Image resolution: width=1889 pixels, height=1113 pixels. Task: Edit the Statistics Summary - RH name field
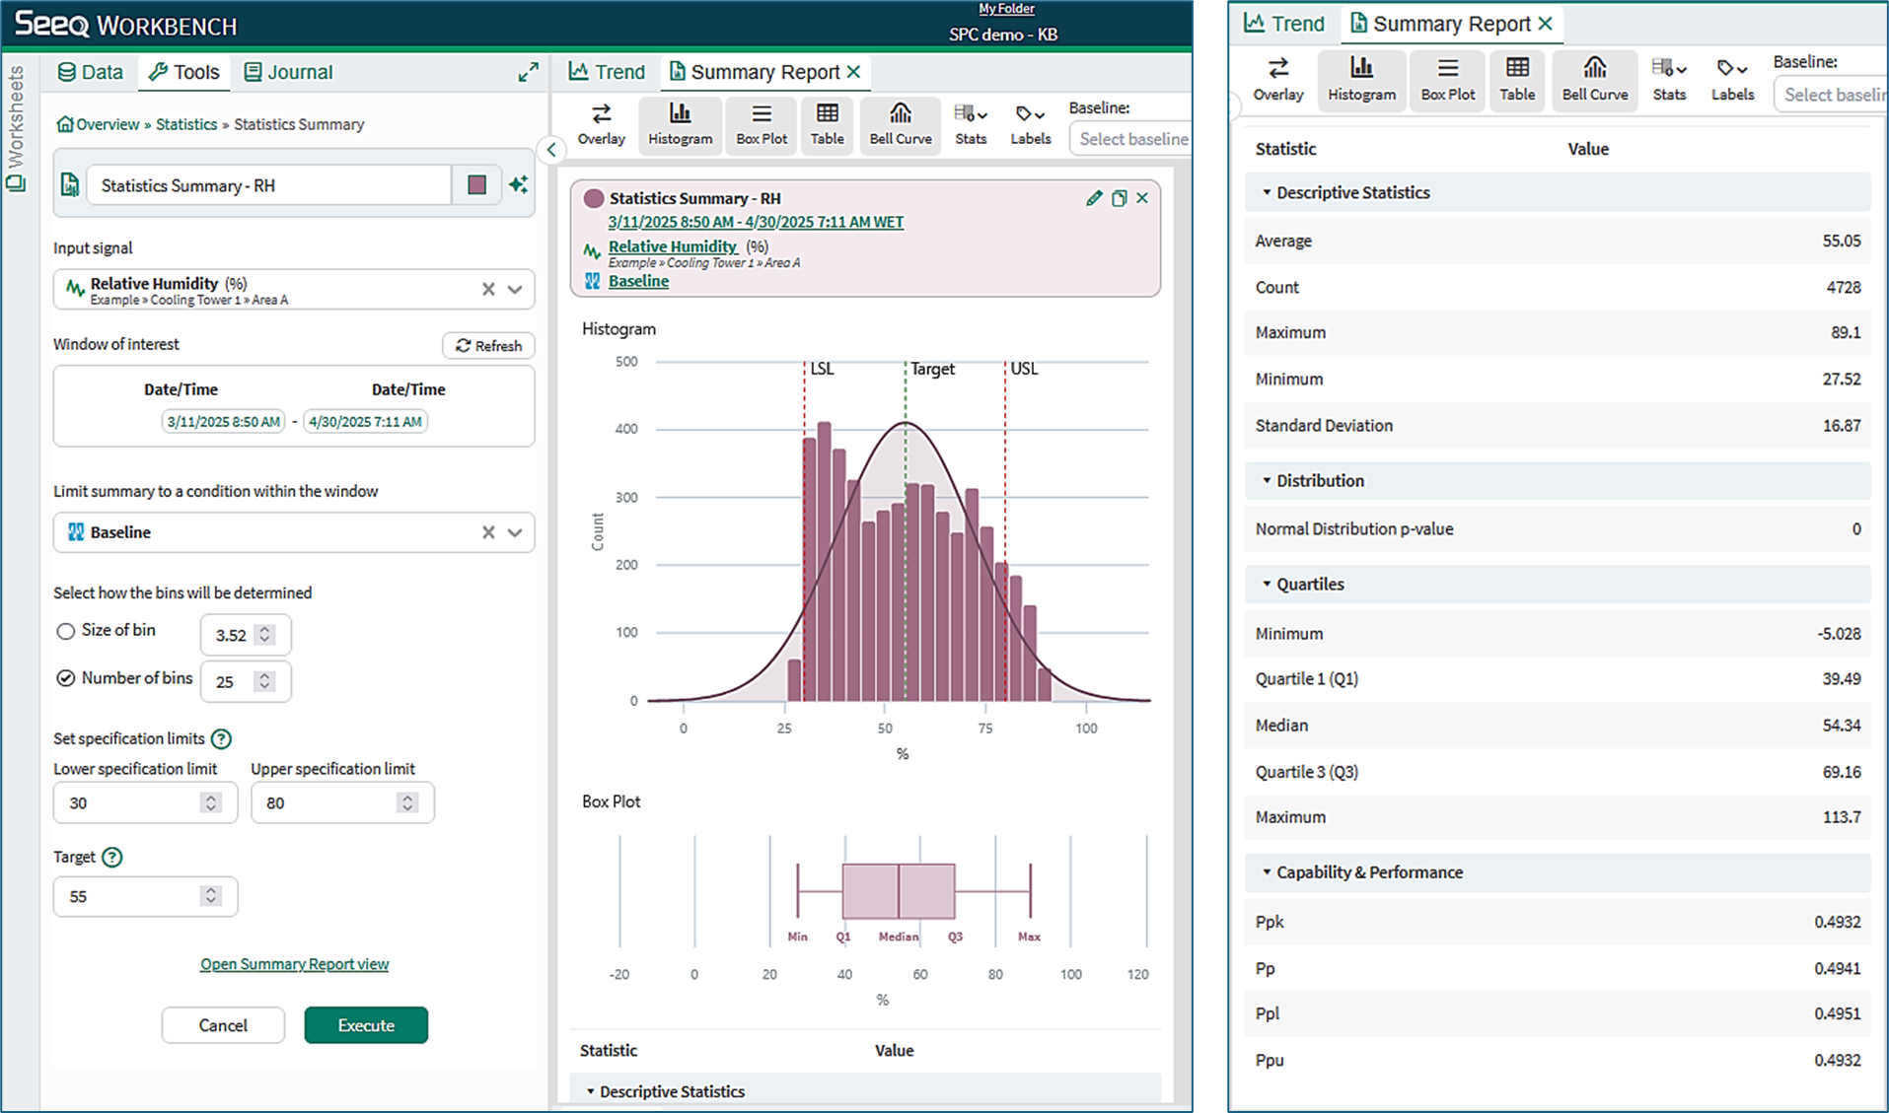(x=268, y=185)
